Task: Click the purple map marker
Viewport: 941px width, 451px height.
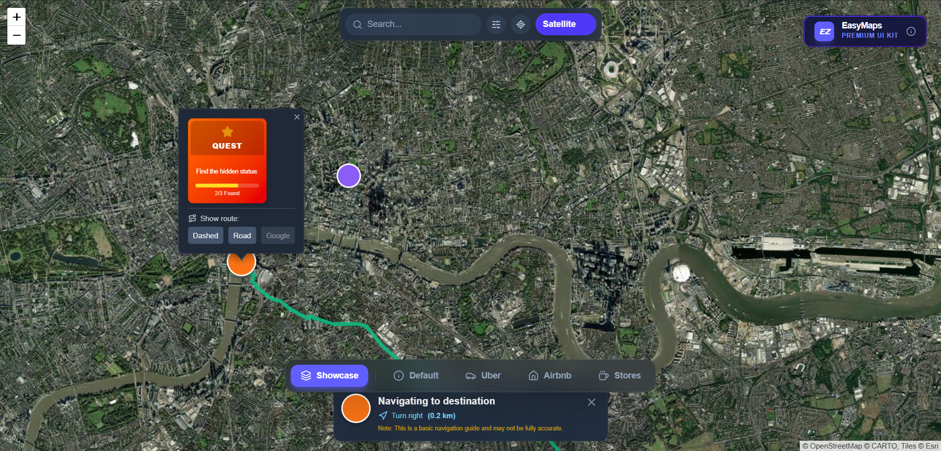Action: [x=349, y=175]
